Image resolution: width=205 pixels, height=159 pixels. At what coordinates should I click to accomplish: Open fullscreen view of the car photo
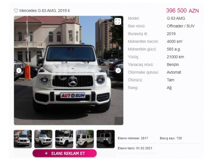coord(118,21)
